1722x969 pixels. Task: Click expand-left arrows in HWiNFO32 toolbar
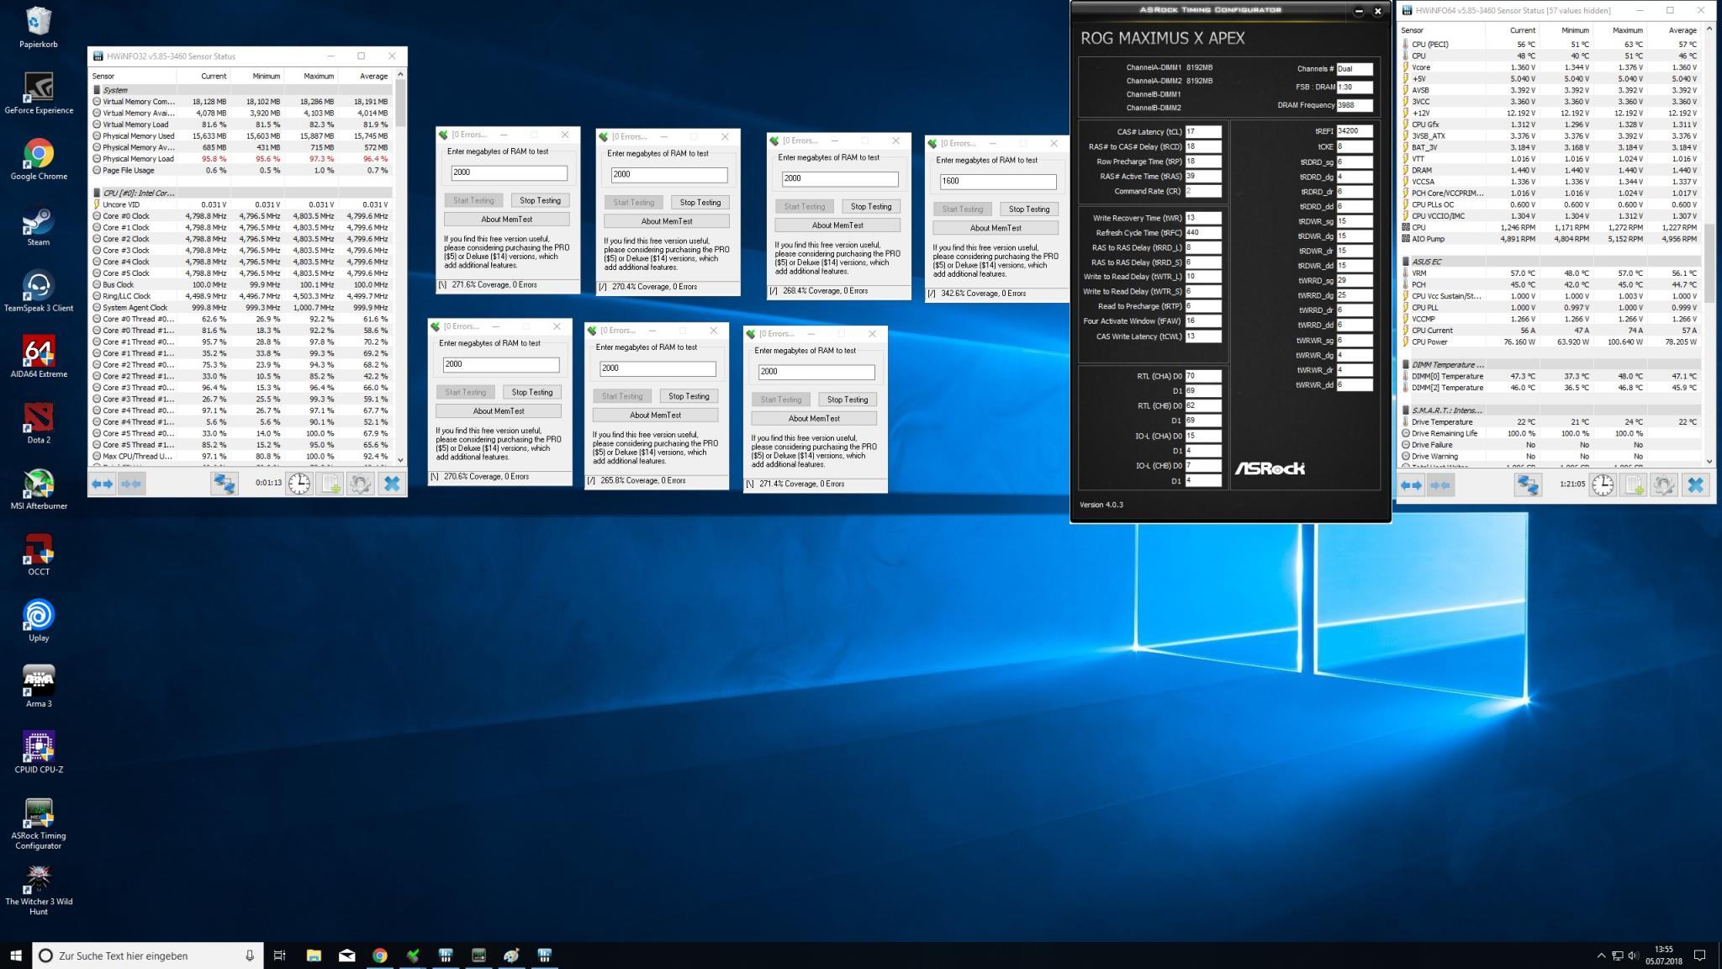coord(103,484)
